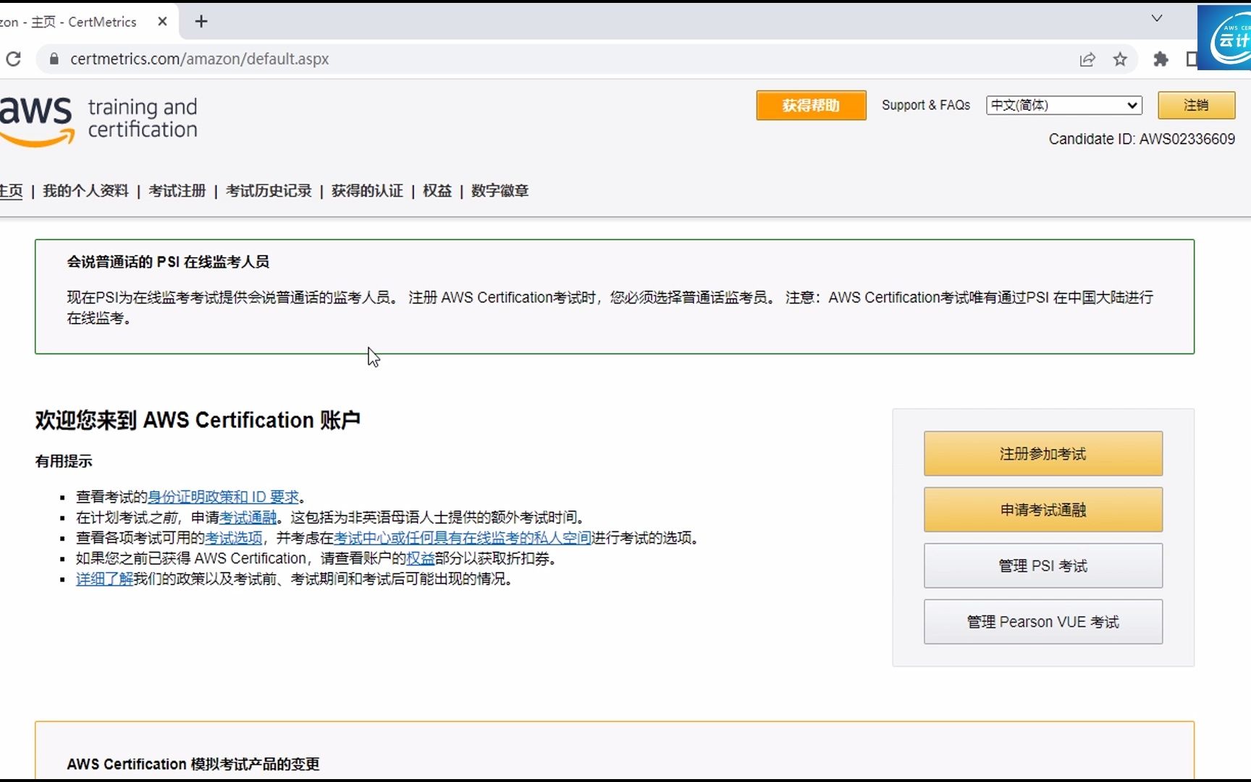Open the 考试选项 link

234,538
